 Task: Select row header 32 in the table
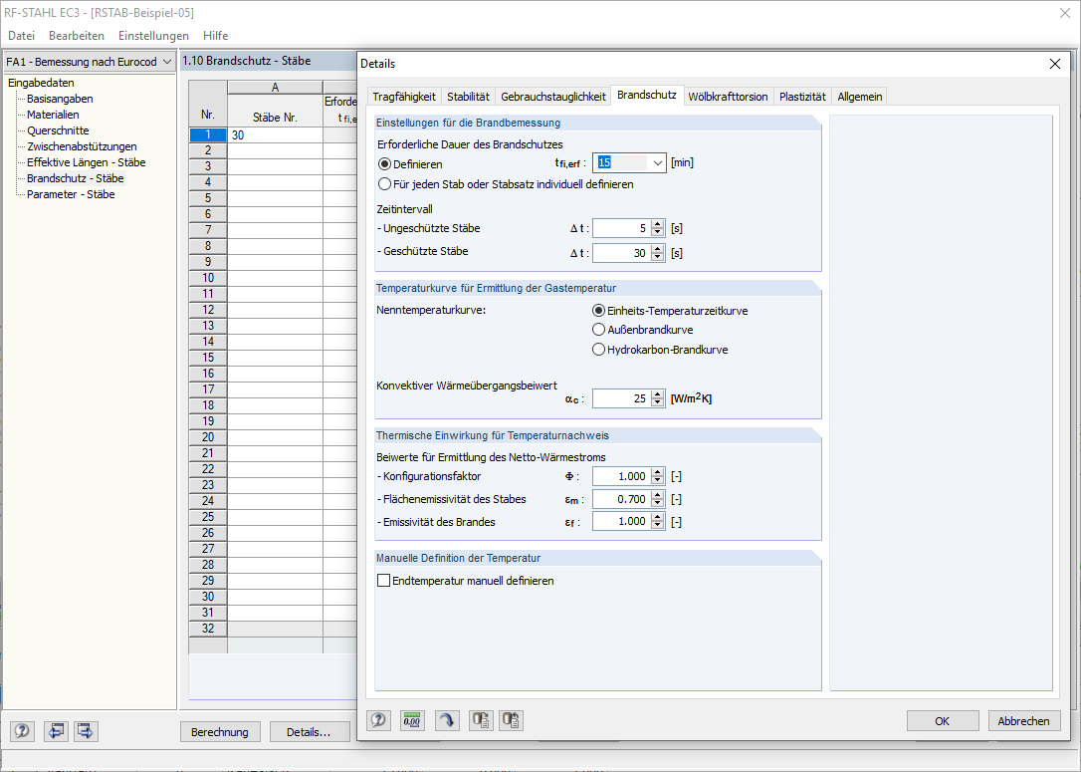(x=207, y=629)
